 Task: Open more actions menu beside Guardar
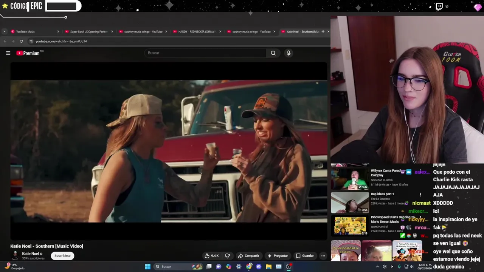[323, 256]
